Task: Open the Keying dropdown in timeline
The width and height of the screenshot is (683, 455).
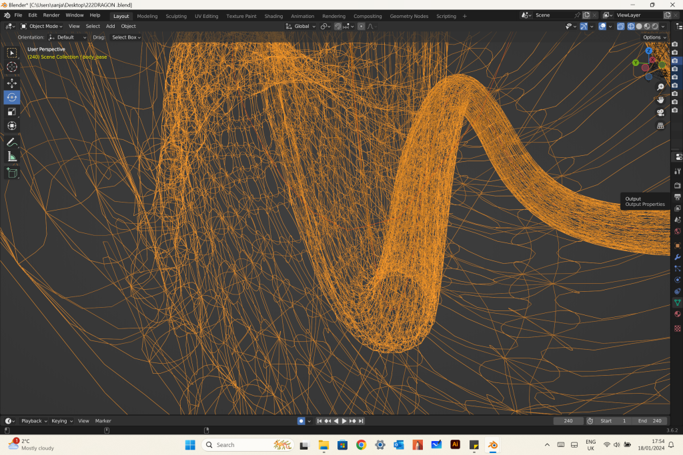Action: tap(62, 421)
